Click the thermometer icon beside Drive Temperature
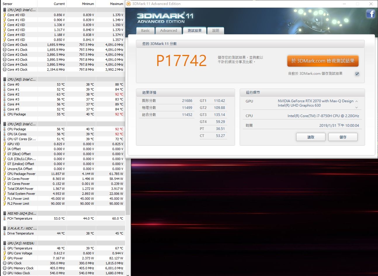Screen dimensions: 378x276 pyautogui.click(x=5, y=233)
